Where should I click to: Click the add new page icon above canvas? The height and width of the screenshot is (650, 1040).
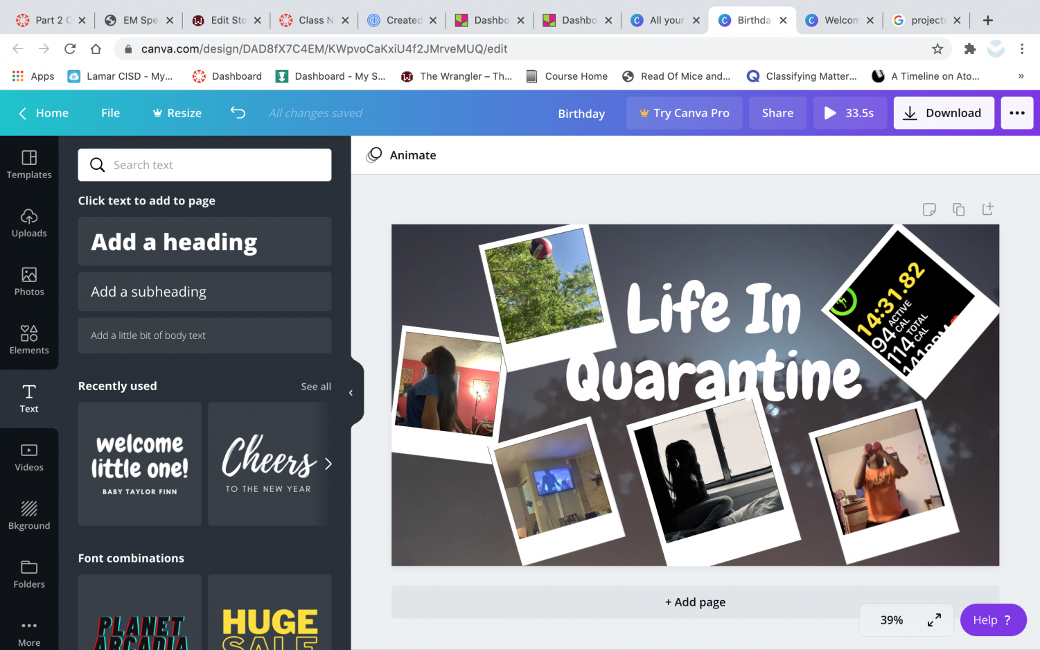[x=988, y=209]
